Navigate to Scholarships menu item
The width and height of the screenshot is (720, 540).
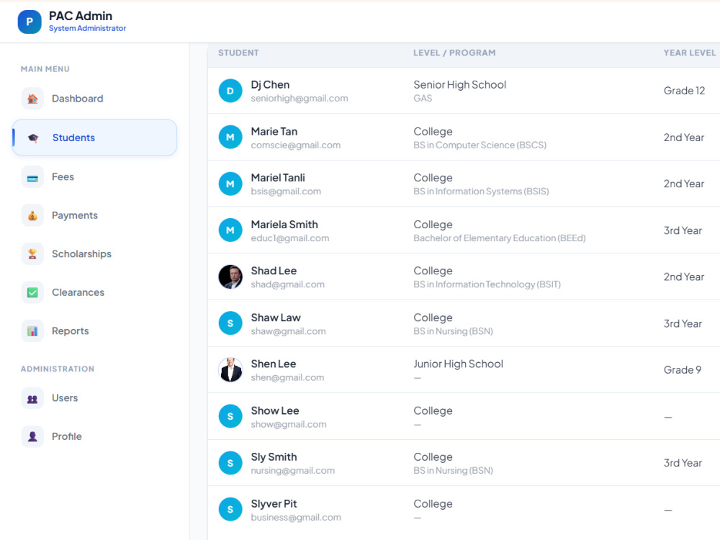click(94, 254)
